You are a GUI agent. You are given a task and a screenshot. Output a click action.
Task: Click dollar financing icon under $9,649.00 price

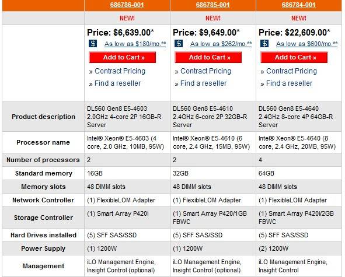pyautogui.click(x=179, y=44)
